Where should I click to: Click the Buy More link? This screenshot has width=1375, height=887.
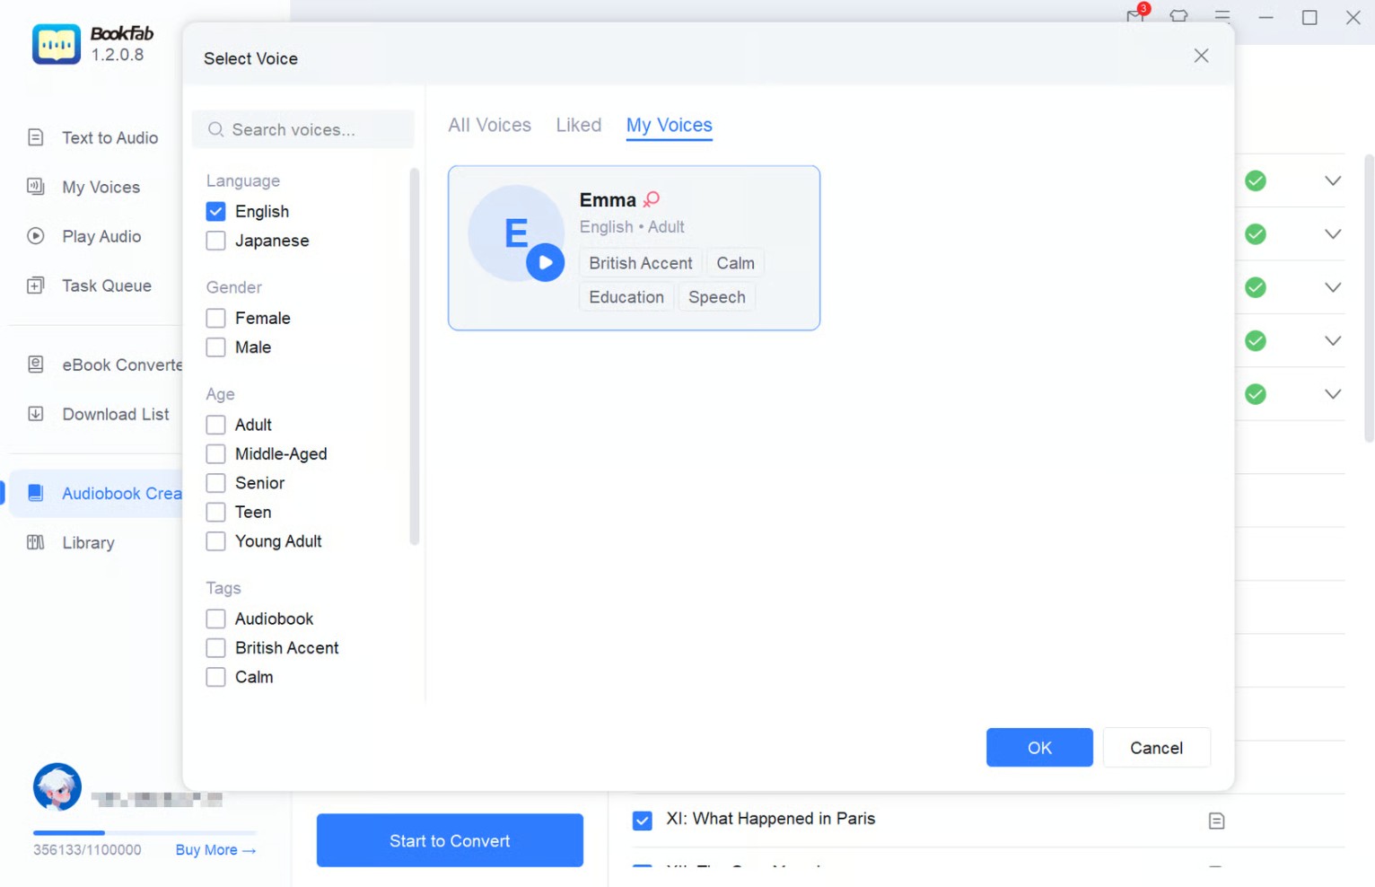[x=215, y=850]
